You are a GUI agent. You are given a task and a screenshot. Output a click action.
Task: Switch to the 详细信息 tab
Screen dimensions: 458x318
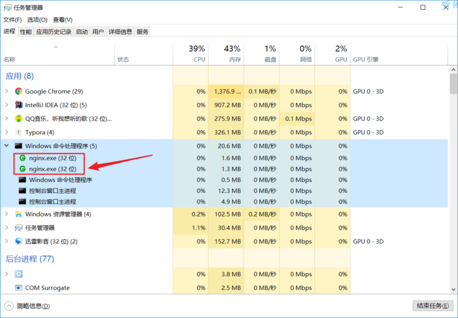[x=120, y=32]
